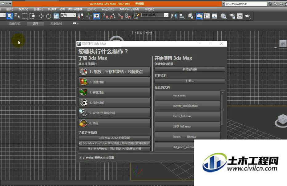Activate the Select and Rotate tool
This screenshot has width=287, height=186.
(x=49, y=16)
